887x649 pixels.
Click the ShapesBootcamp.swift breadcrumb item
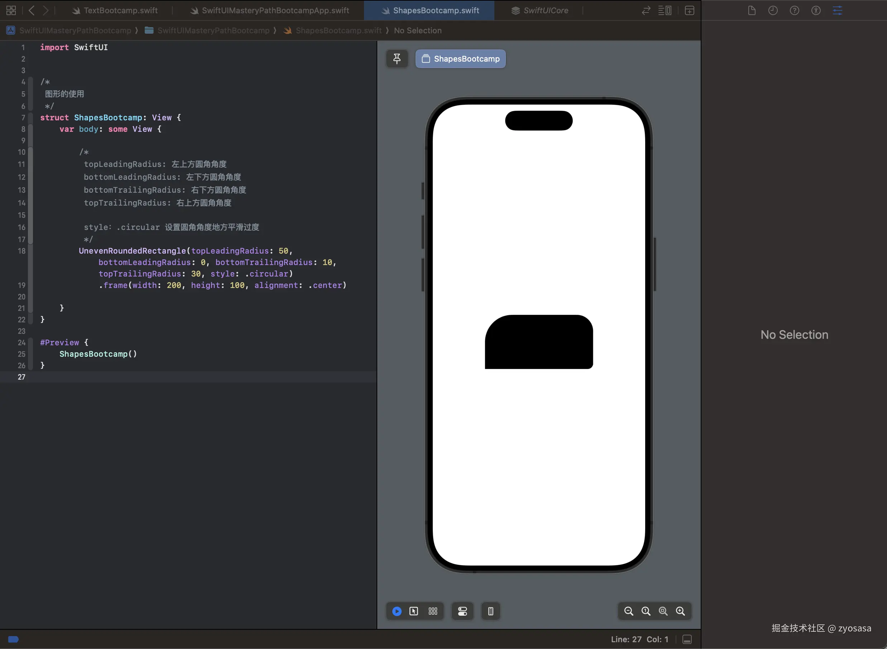tap(338, 31)
